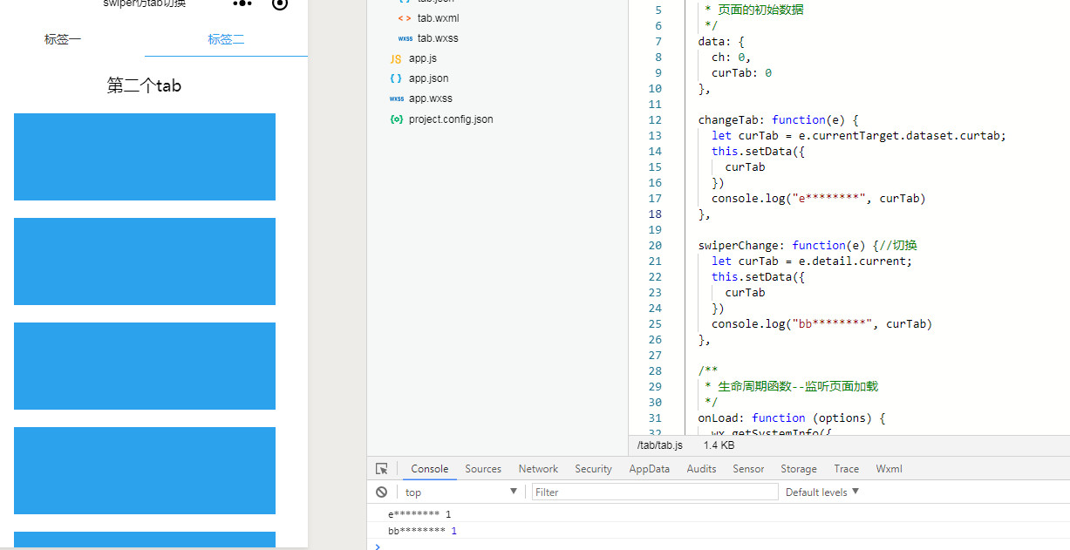Switch to the Trace tab
Image resolution: width=1070 pixels, height=550 pixels.
(846, 469)
